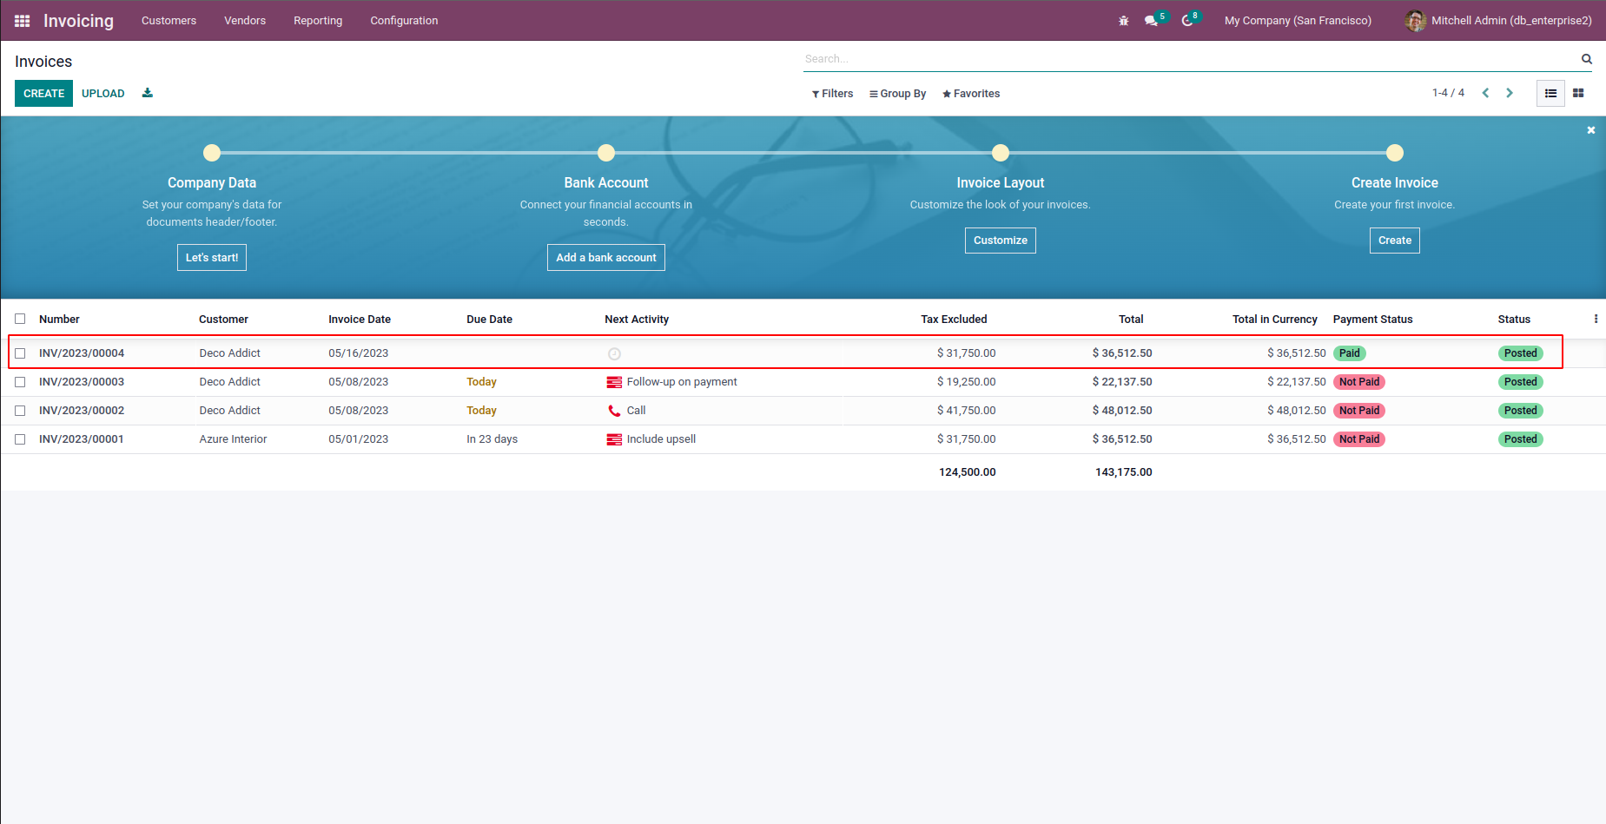
Task: Click the search magnifier icon
Action: pos(1586,59)
